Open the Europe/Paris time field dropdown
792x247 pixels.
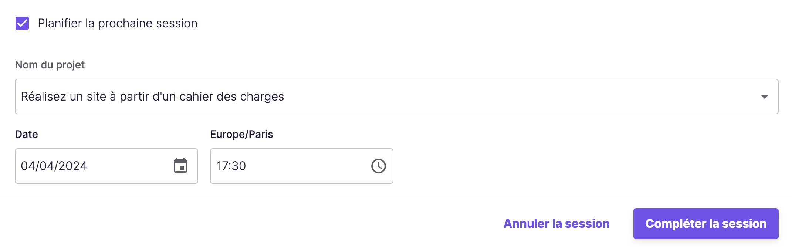point(301,166)
